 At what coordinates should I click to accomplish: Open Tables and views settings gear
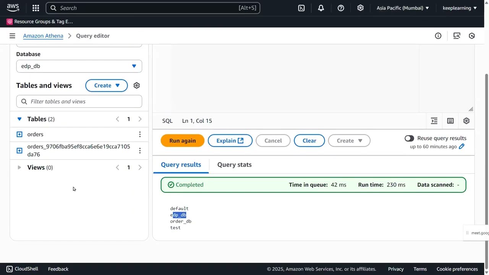tap(136, 86)
